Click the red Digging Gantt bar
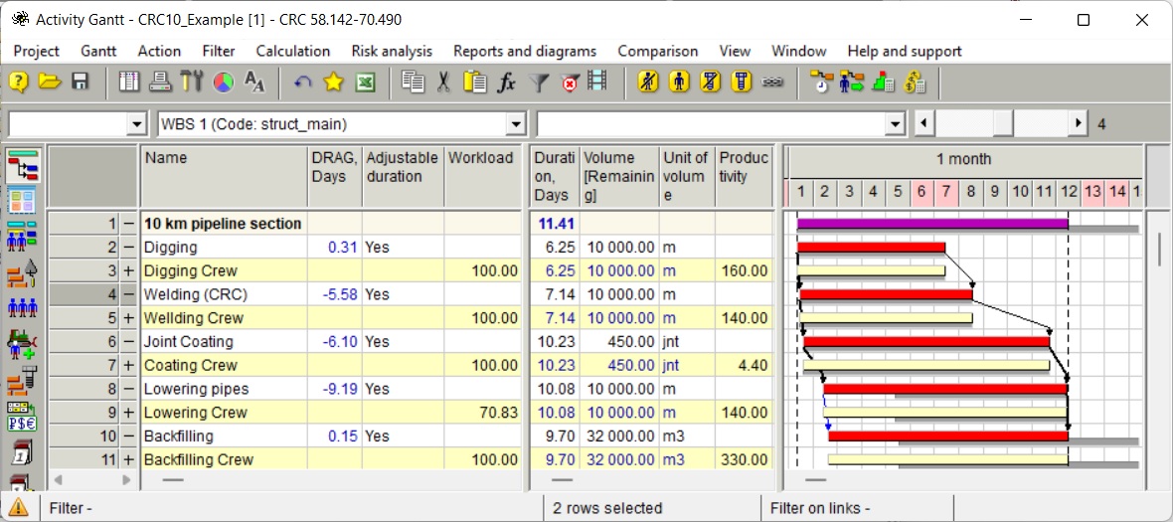The width and height of the screenshot is (1173, 522). pyautogui.click(x=871, y=247)
